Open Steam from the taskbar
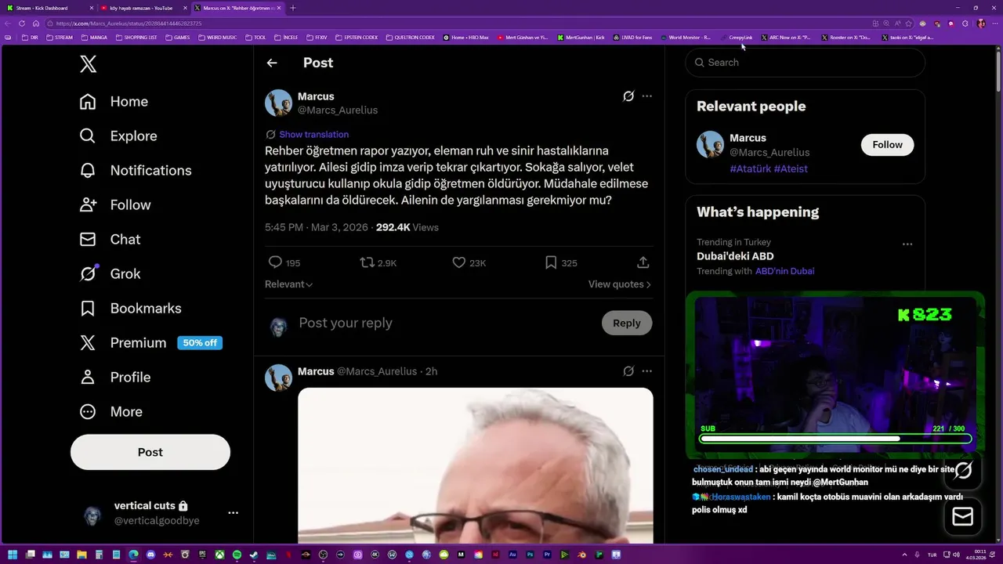 (254, 555)
